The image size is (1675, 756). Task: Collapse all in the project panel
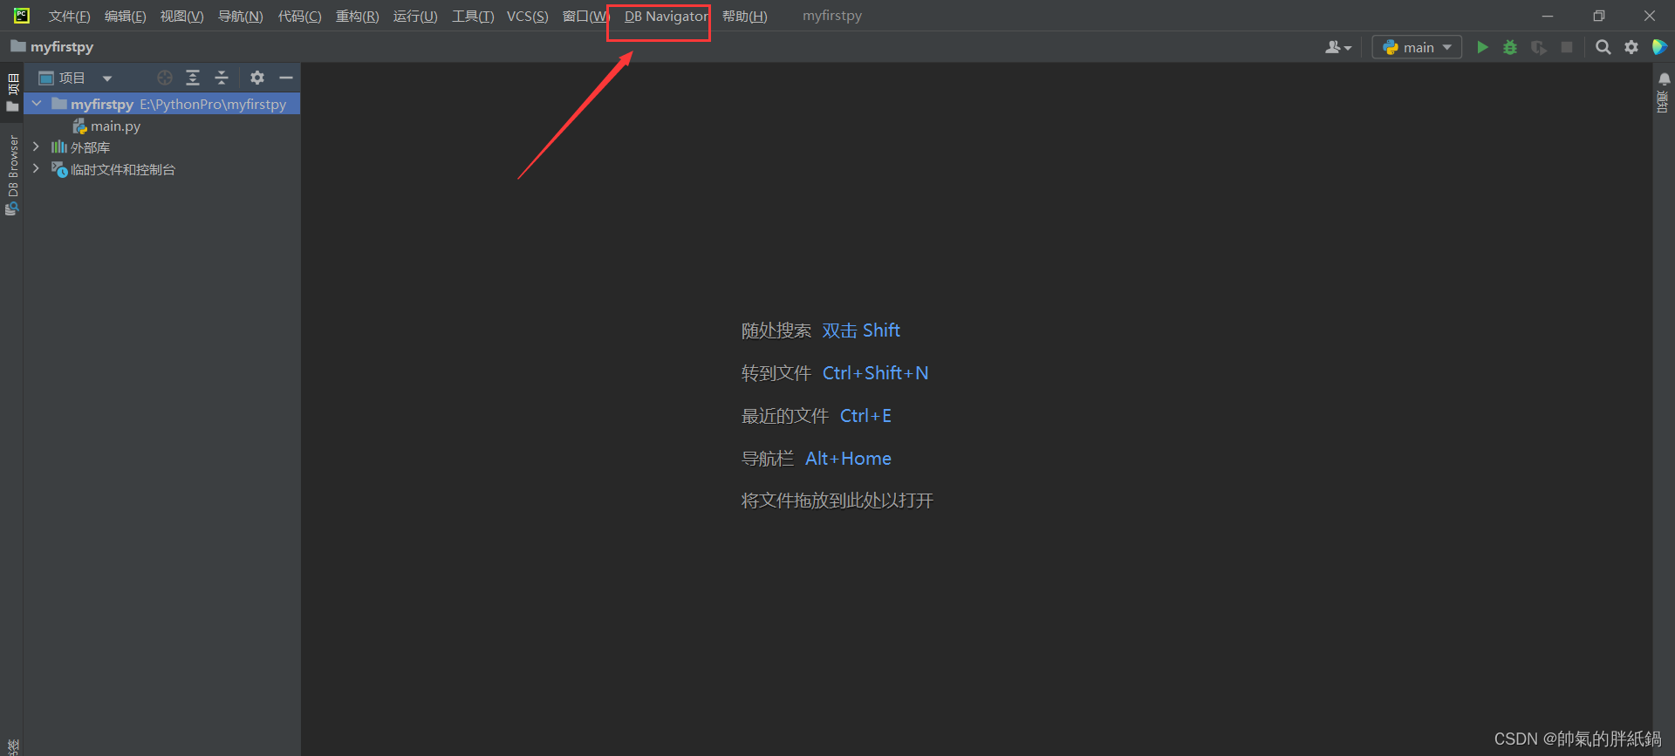click(x=222, y=78)
